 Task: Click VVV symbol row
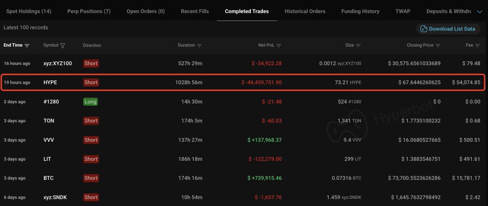click(49, 140)
